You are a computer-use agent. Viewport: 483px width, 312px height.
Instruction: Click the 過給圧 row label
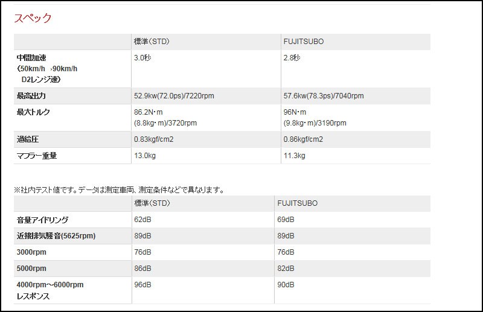coord(28,139)
